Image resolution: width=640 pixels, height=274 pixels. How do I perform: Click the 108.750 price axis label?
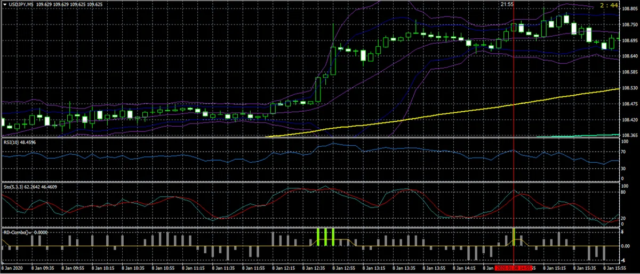tap(630, 24)
